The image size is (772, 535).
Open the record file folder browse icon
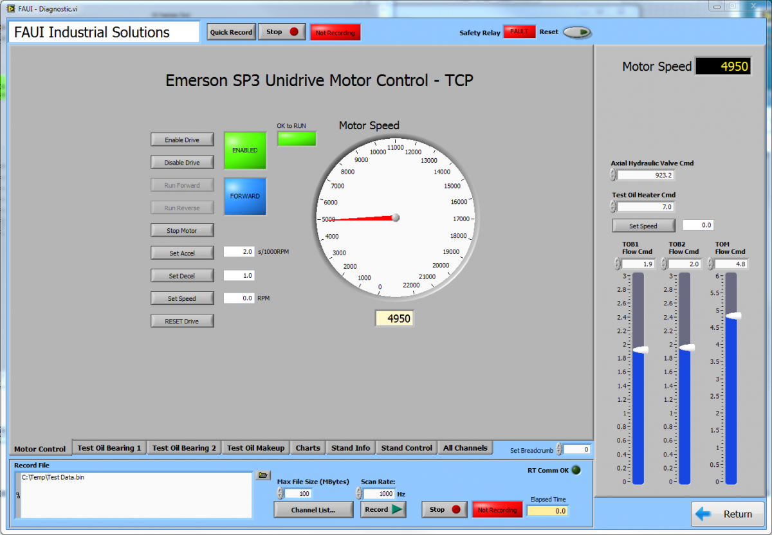point(262,475)
